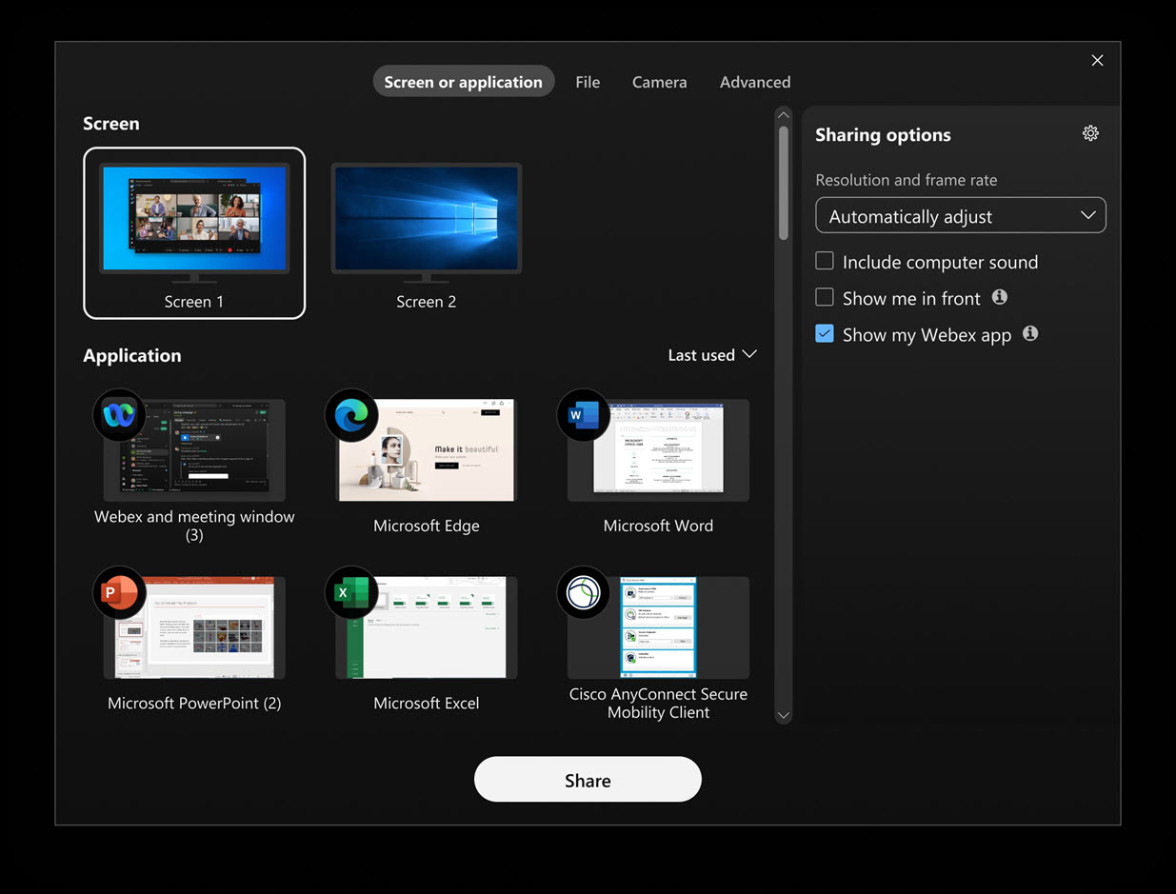This screenshot has height=894, width=1176.
Task: Click the Webex and meeting window (3) label
Action: click(194, 526)
